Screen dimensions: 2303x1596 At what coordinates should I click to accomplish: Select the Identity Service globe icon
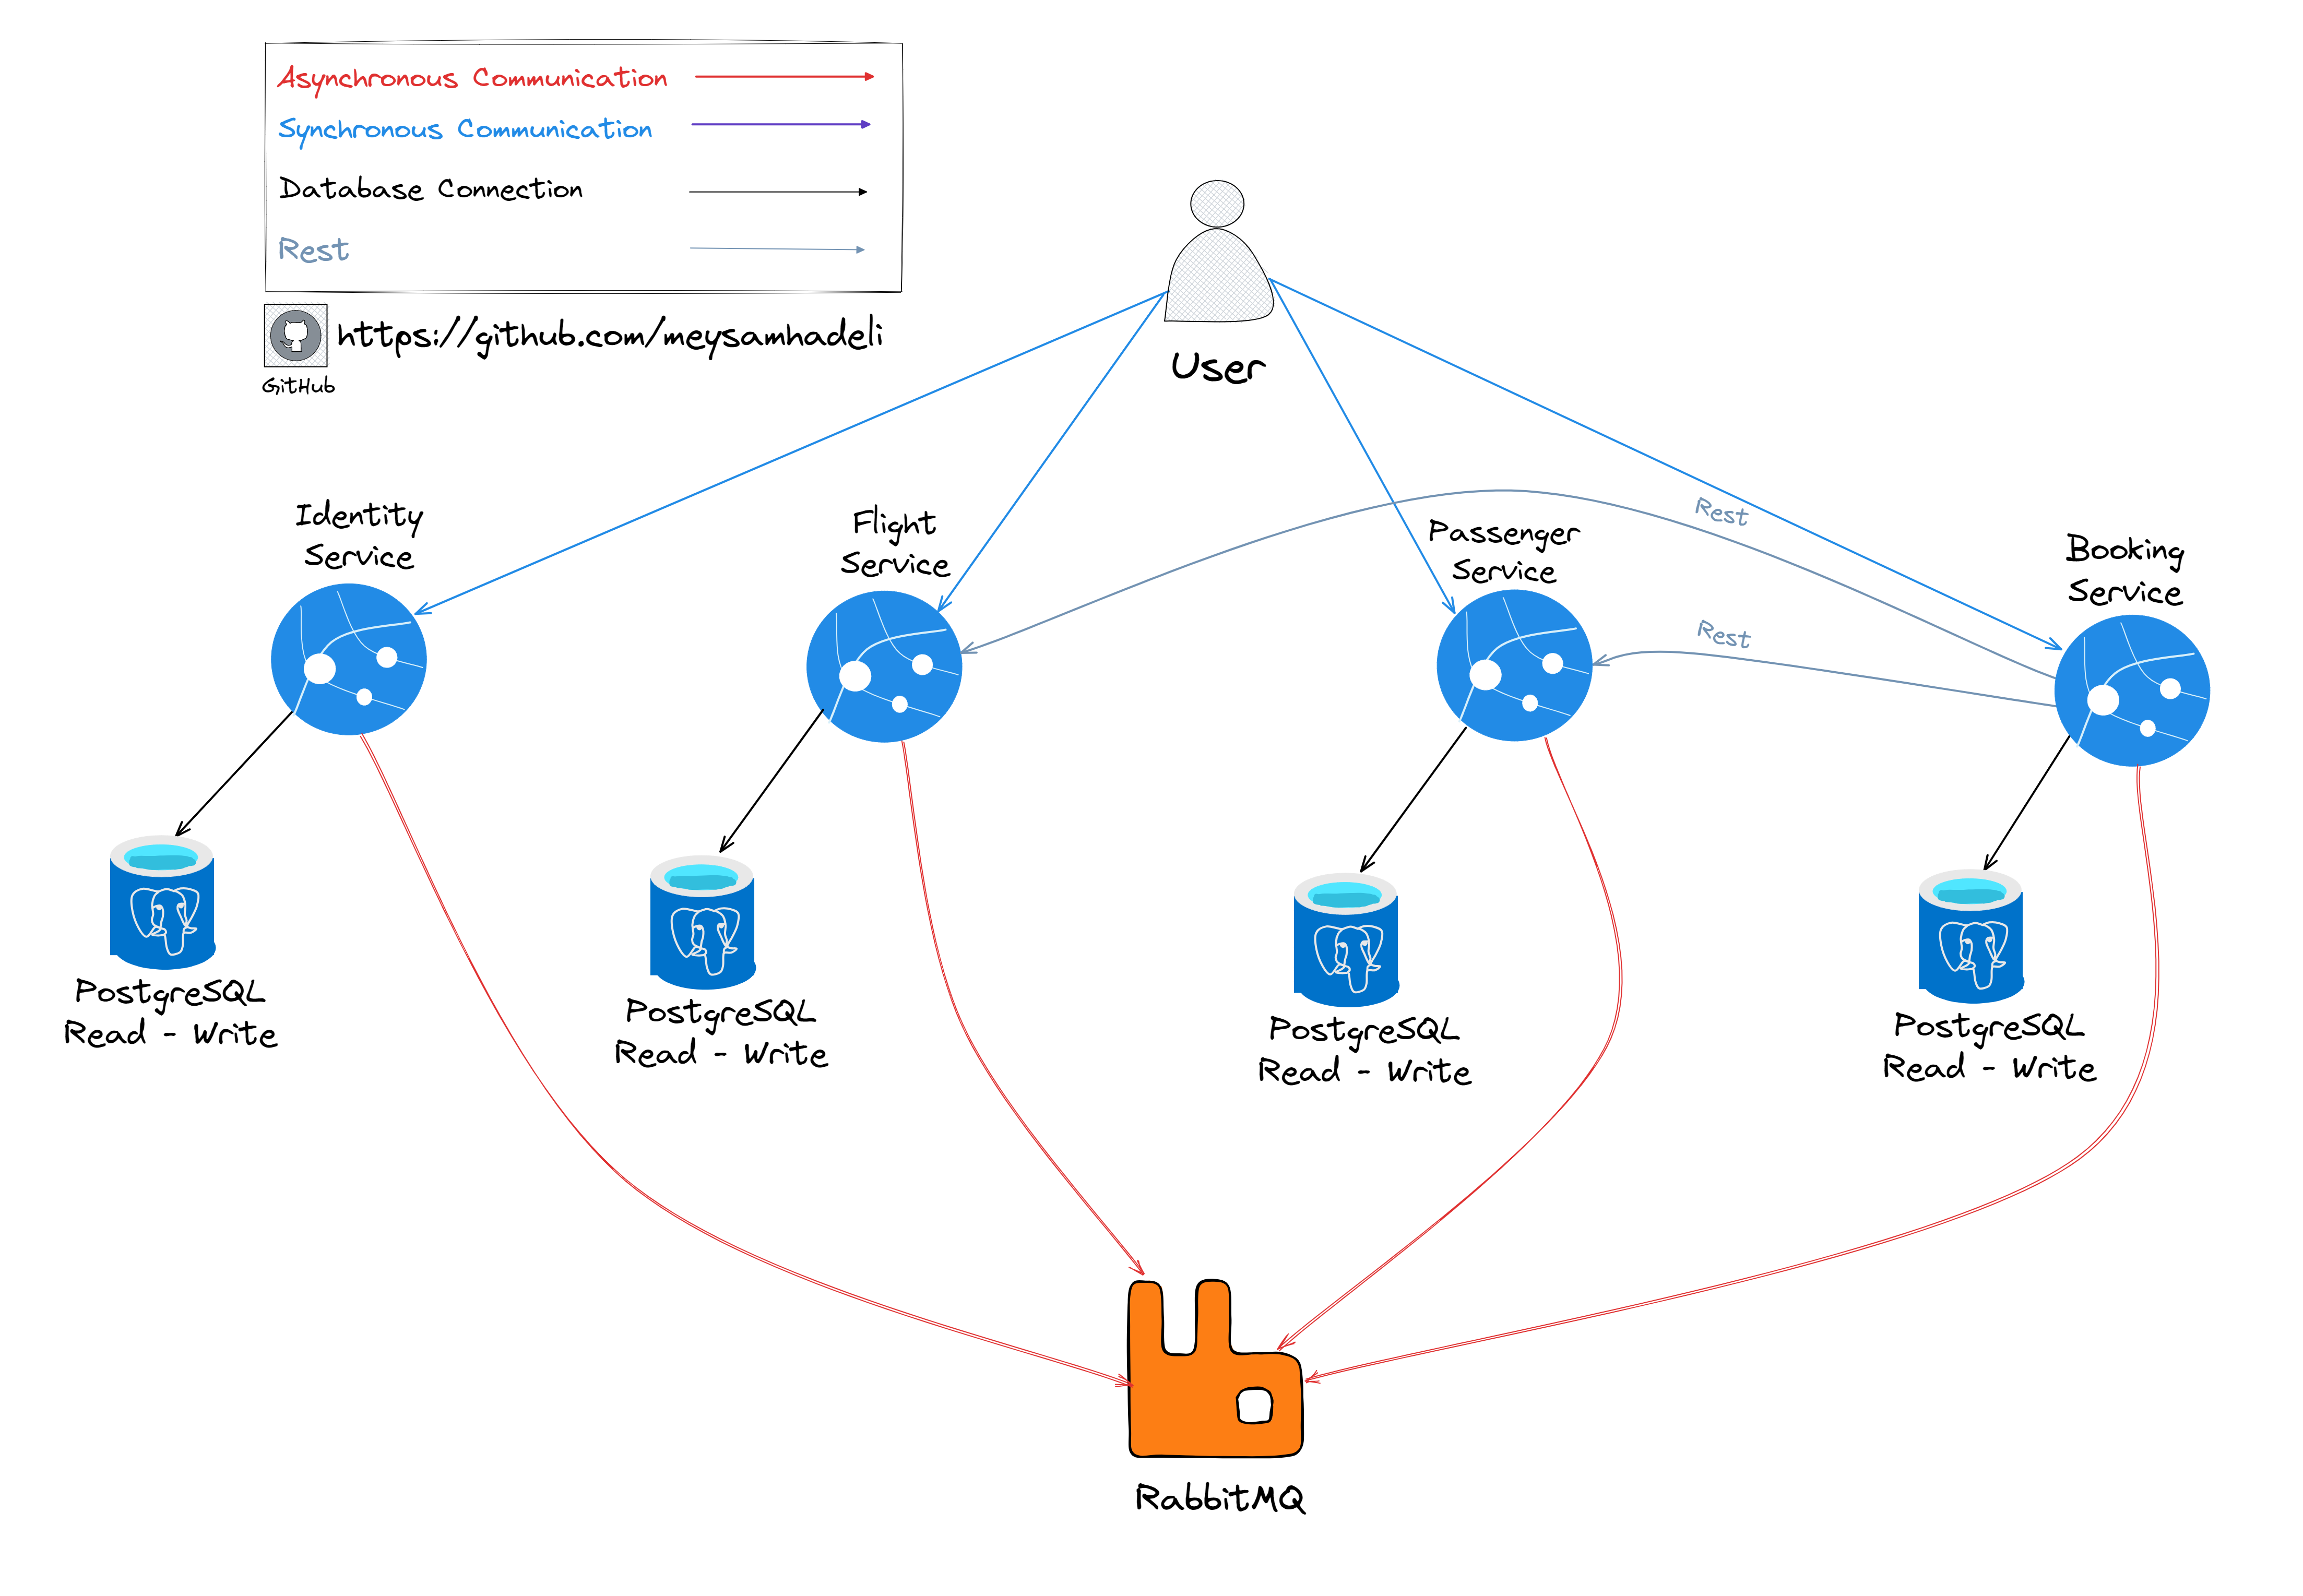click(x=348, y=660)
